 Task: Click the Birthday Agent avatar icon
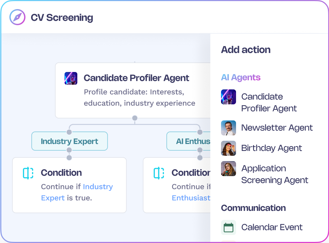(x=229, y=148)
